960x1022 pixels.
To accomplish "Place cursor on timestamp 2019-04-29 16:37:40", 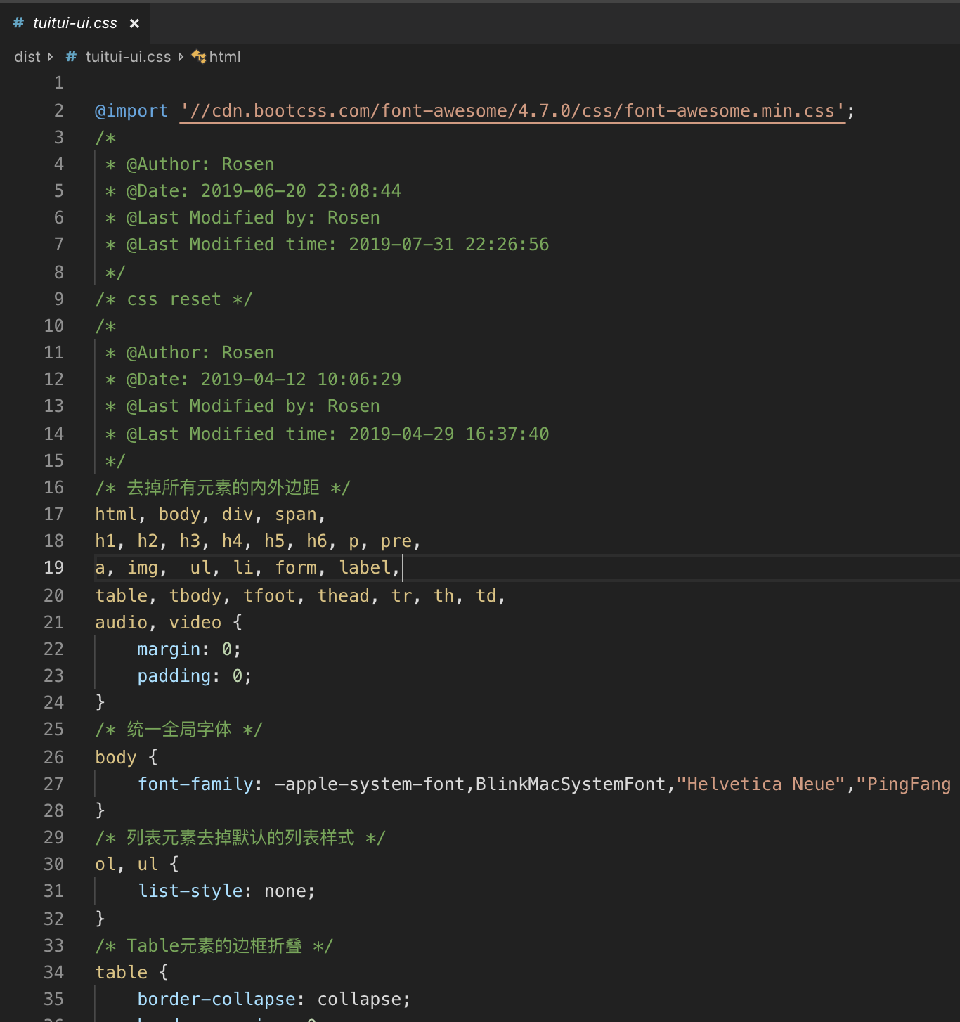I will pyautogui.click(x=449, y=434).
